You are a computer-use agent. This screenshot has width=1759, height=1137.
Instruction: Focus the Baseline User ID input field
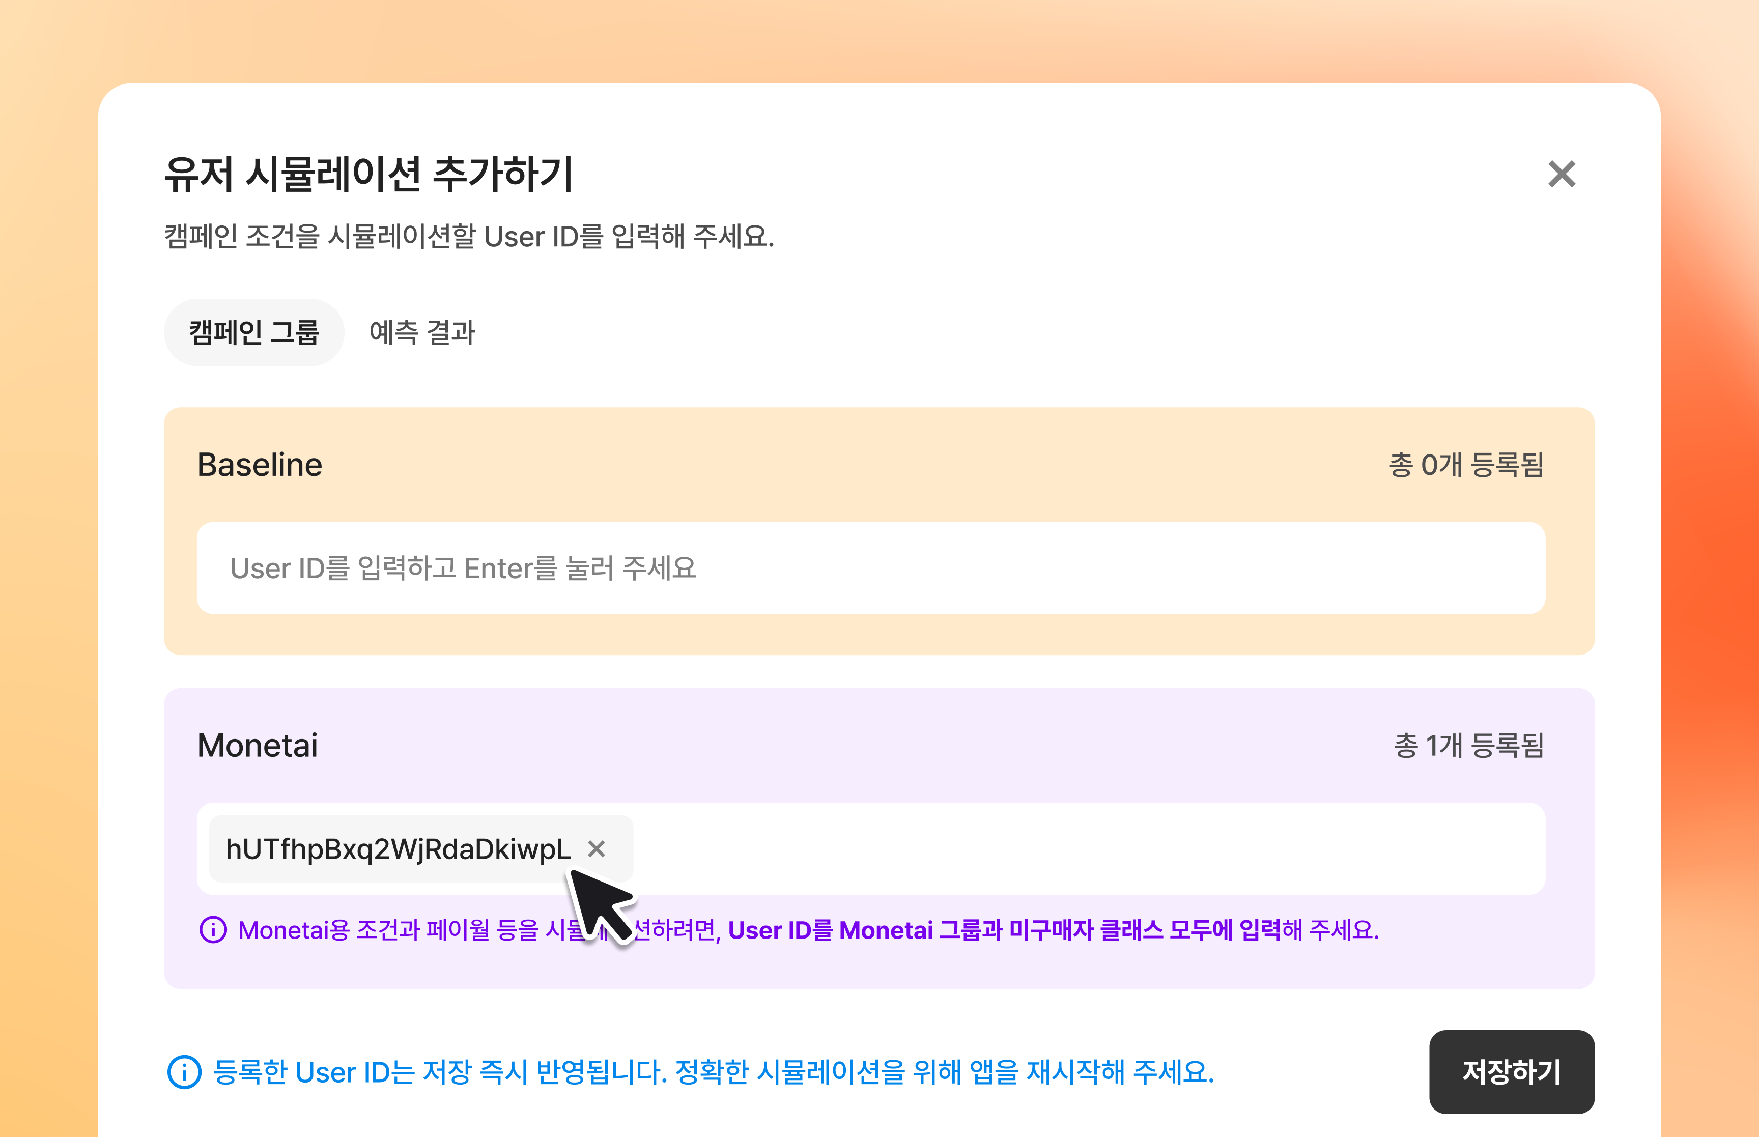point(871,568)
